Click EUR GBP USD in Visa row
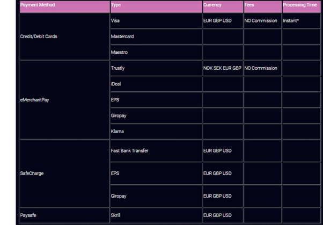The height and width of the screenshot is (225, 323). coord(223,21)
